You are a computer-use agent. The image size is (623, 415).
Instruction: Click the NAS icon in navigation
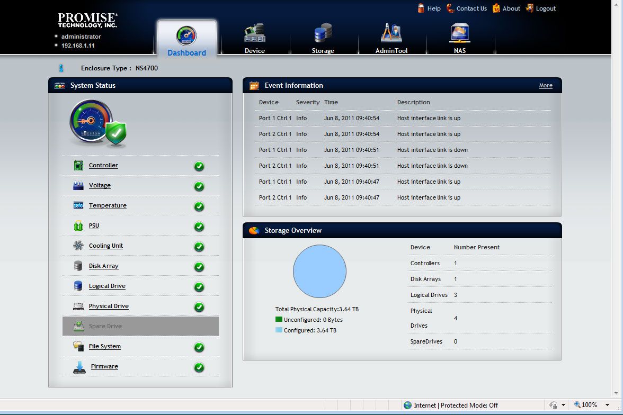coord(460,33)
